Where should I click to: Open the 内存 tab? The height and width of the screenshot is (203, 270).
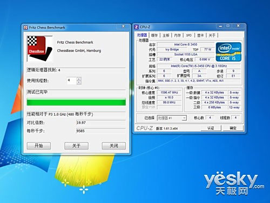[177, 35]
